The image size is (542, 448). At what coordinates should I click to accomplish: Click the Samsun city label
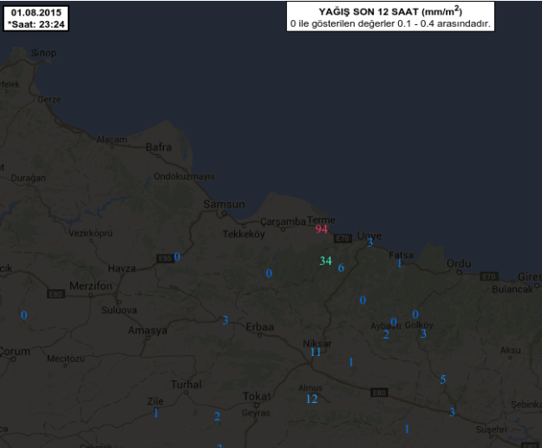pyautogui.click(x=224, y=204)
